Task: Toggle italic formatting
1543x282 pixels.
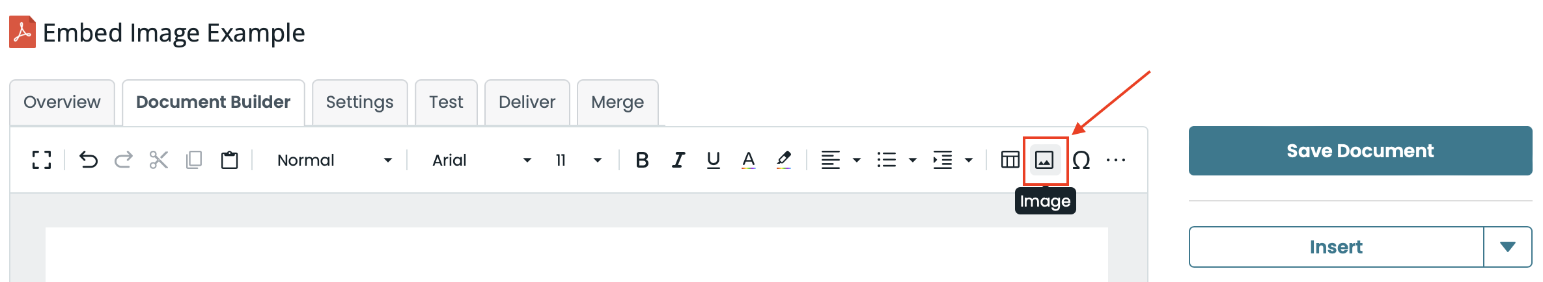Action: 678,160
